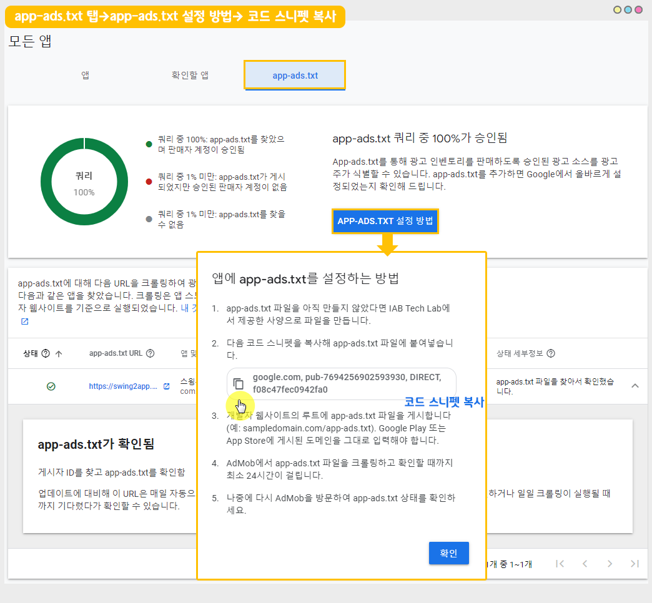The height and width of the screenshot is (603, 652).
Task: Click green check status icon in row
Action: tap(51, 386)
